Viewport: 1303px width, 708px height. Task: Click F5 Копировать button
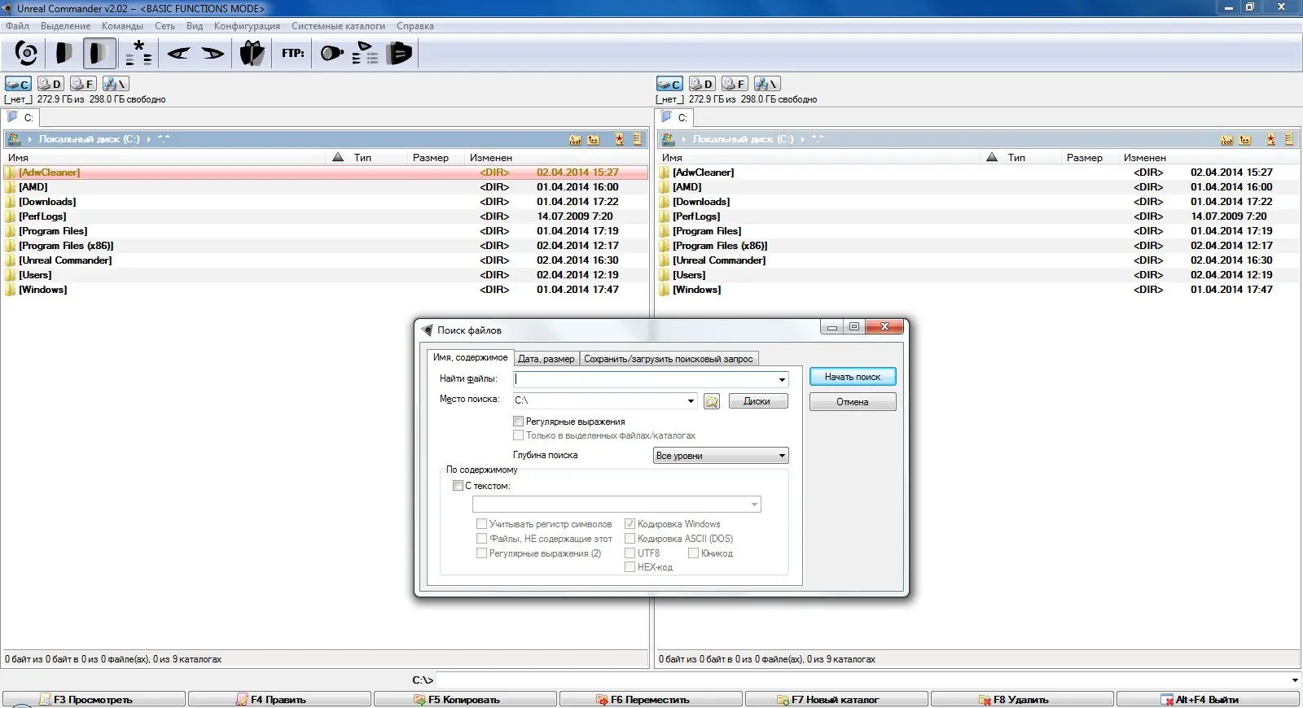pos(465,700)
